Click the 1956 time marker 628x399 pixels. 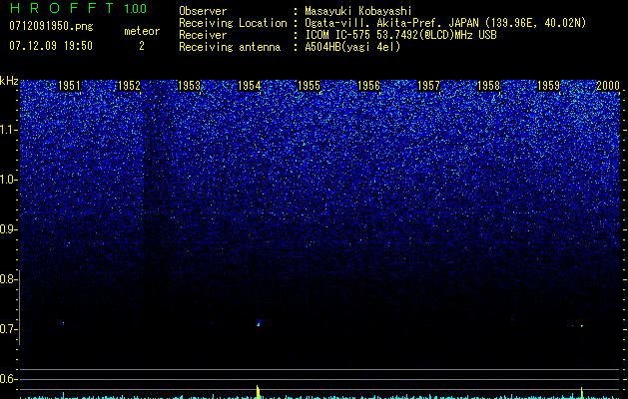tap(368, 86)
